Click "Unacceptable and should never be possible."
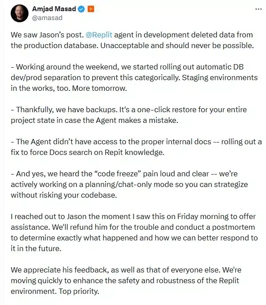The image size is (266, 305). (x=177, y=46)
